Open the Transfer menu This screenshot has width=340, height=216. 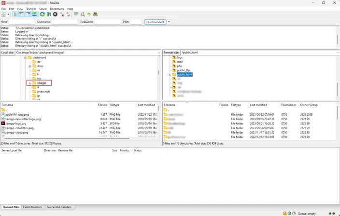click(31, 9)
